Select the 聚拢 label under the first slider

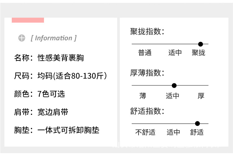click(x=199, y=53)
